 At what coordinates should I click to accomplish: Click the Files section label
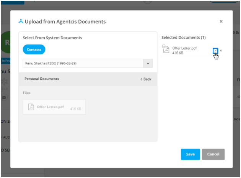click(27, 93)
